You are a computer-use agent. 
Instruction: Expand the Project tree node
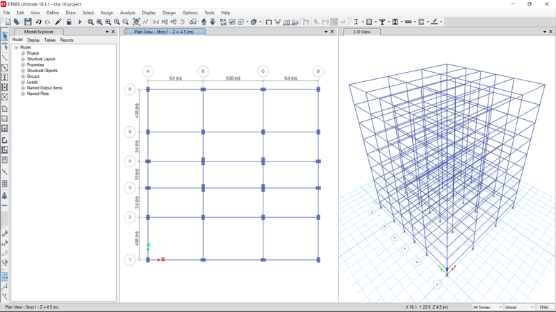click(23, 53)
